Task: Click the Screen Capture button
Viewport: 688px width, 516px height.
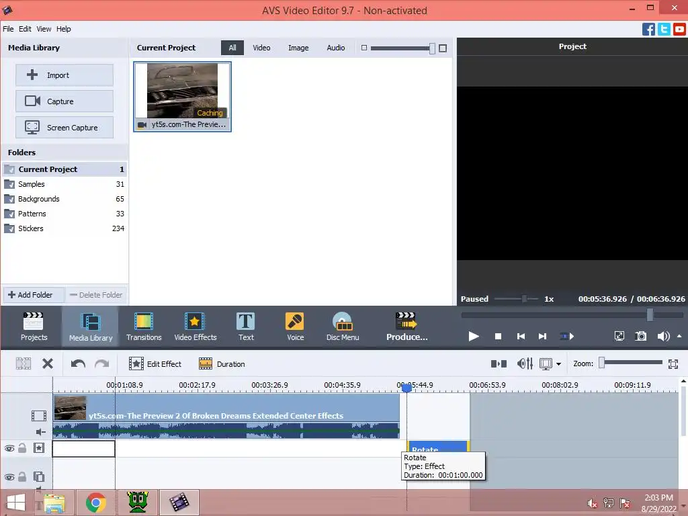Action: pyautogui.click(x=64, y=128)
